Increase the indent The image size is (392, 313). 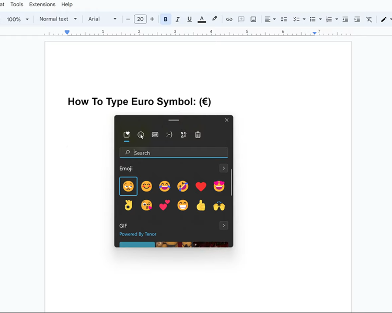[x=358, y=19]
